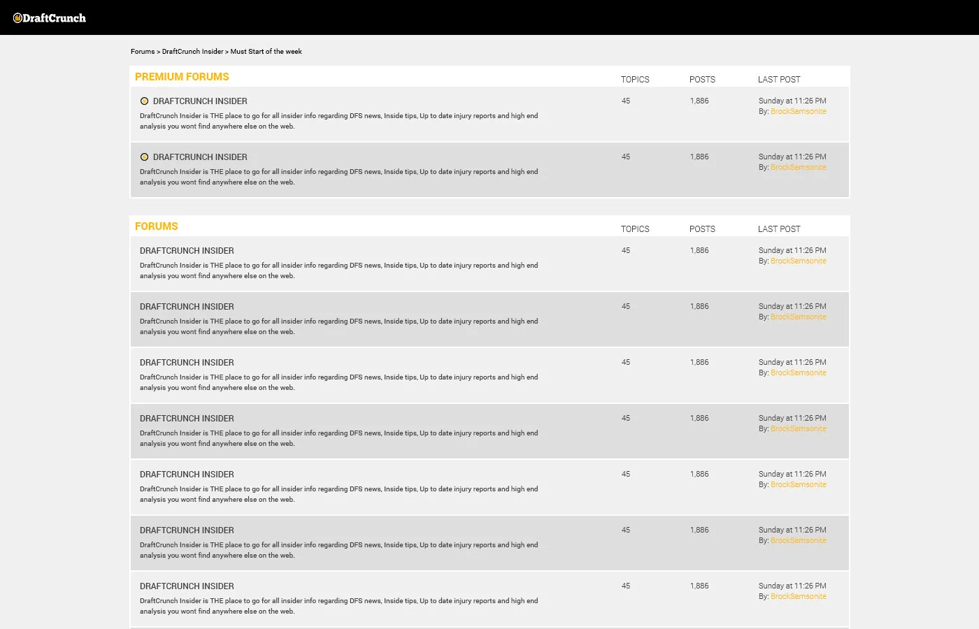The image size is (979, 629).
Task: Open the third DraftCrunch Insider forum in the Forums section
Action: [x=187, y=363]
